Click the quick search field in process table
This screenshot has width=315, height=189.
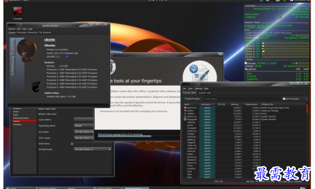pos(242,99)
